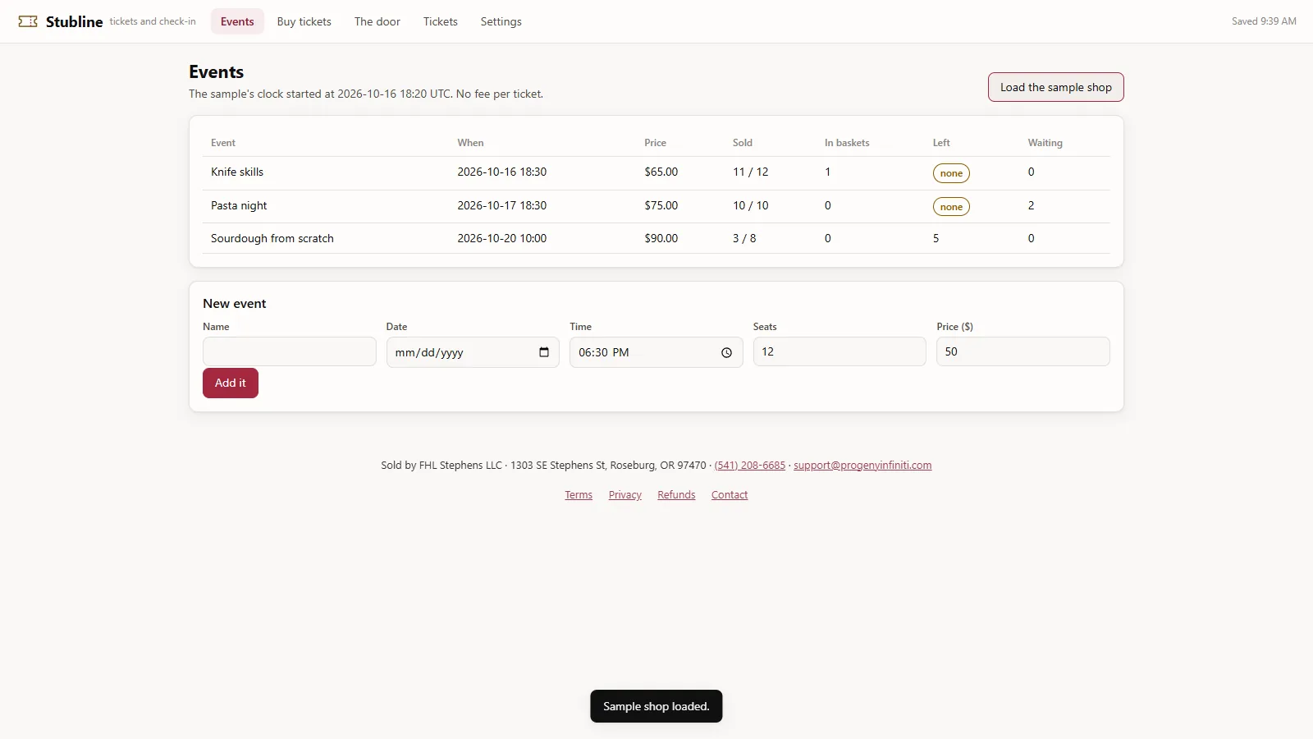Click the 2026-10-20 10:00 date cell
Viewport: 1313px width, 739px height.
502,238
